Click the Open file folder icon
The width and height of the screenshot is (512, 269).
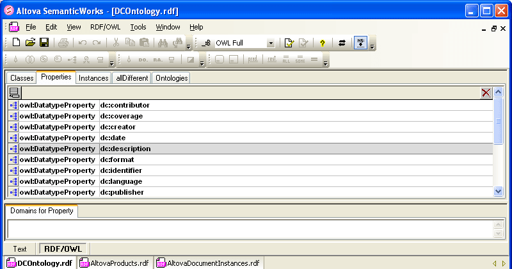(x=30, y=42)
